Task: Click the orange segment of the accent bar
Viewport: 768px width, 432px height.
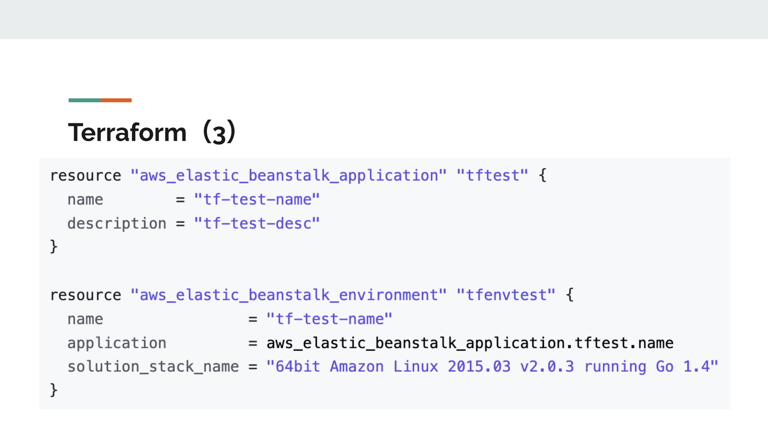Action: point(116,100)
